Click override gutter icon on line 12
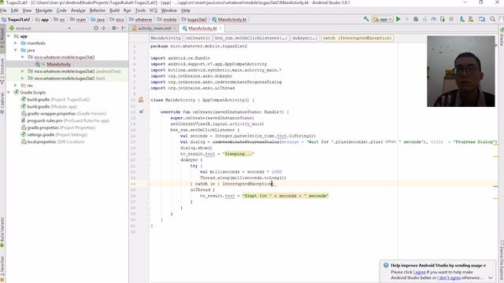The width and height of the screenshot is (504, 283). 141,112
